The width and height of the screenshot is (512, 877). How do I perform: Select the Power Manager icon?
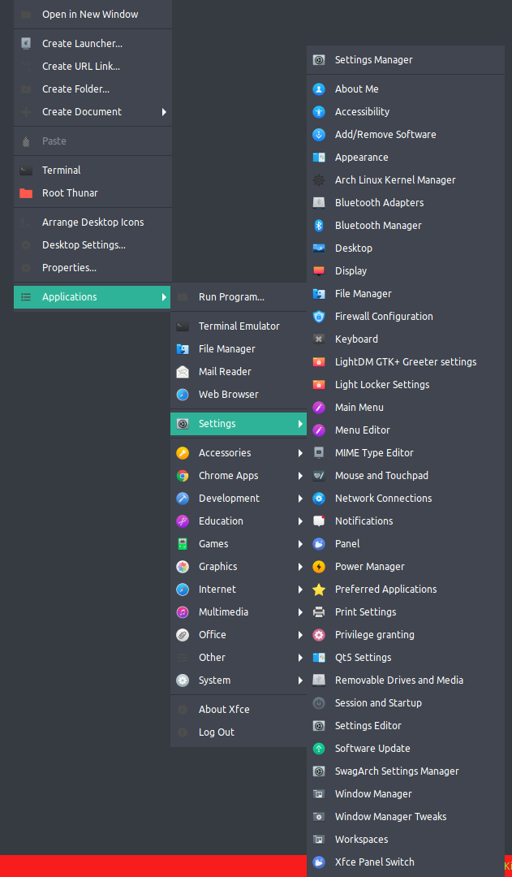coord(319,566)
